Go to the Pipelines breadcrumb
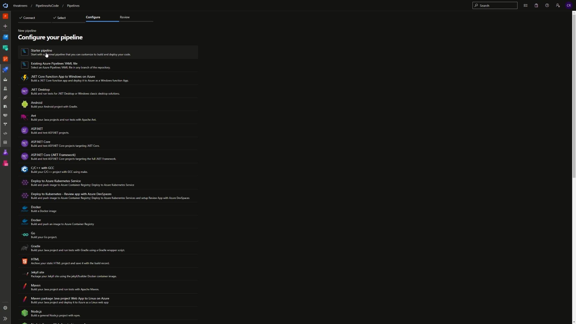The width and height of the screenshot is (576, 324). [x=73, y=6]
